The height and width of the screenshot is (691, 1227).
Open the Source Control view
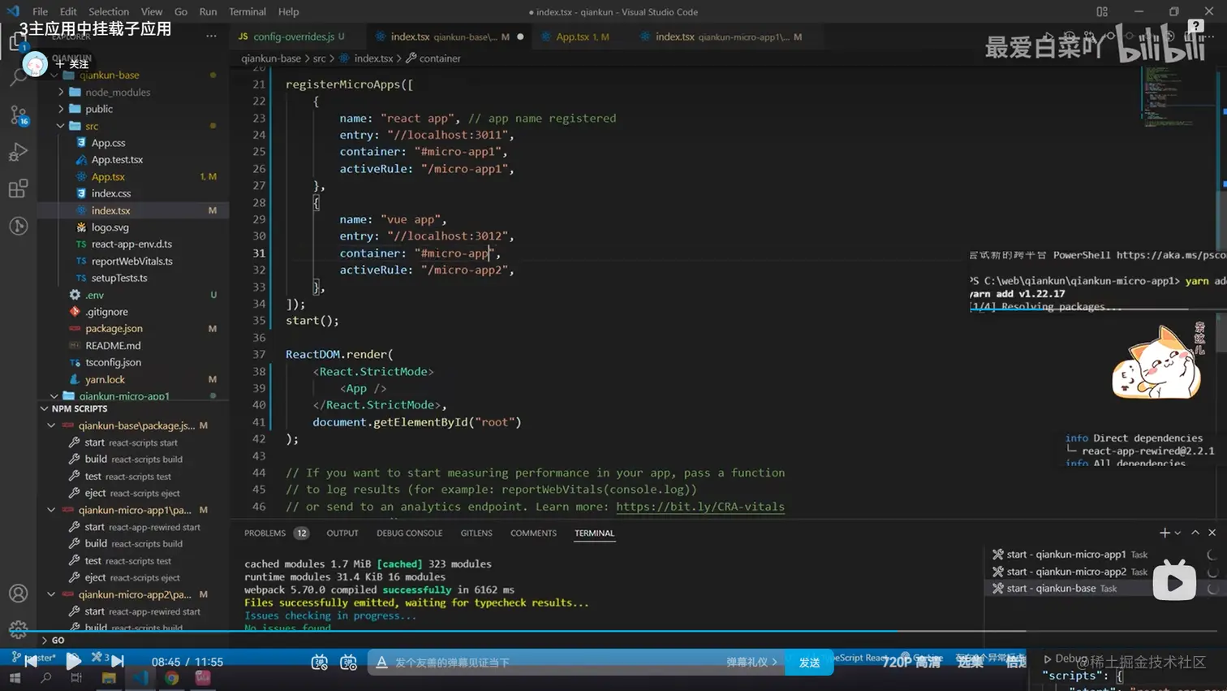(18, 115)
